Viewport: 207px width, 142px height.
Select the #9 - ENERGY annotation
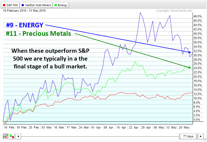click(x=25, y=25)
